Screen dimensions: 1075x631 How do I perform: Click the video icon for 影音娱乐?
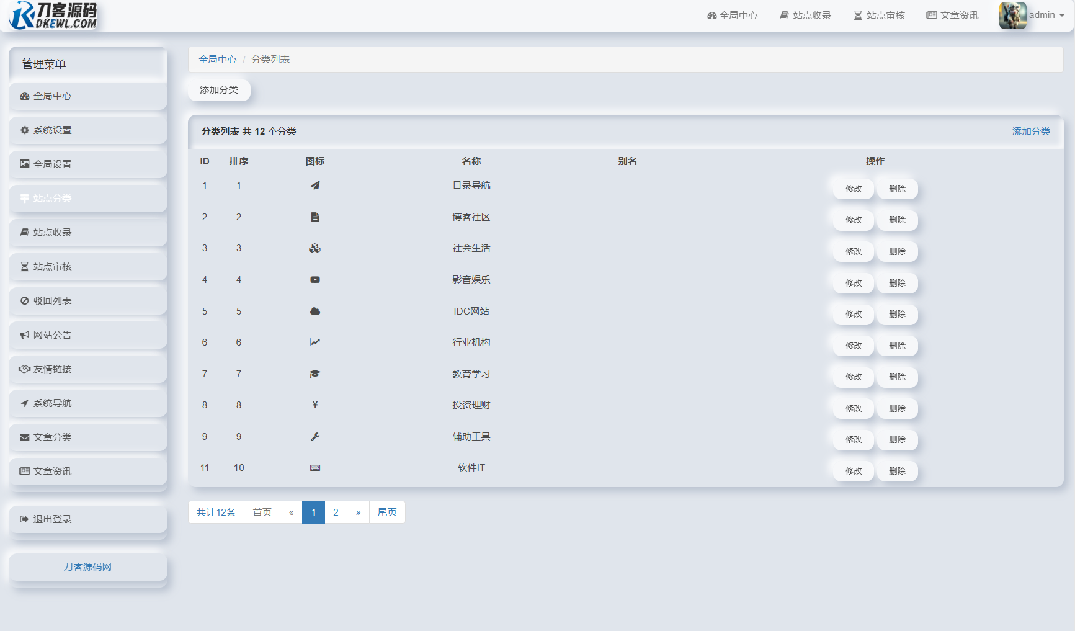tap(315, 279)
